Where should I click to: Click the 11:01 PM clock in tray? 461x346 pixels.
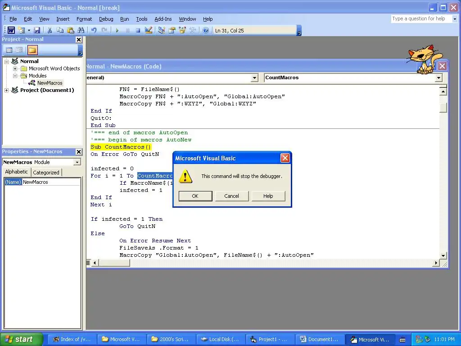[x=444, y=339]
